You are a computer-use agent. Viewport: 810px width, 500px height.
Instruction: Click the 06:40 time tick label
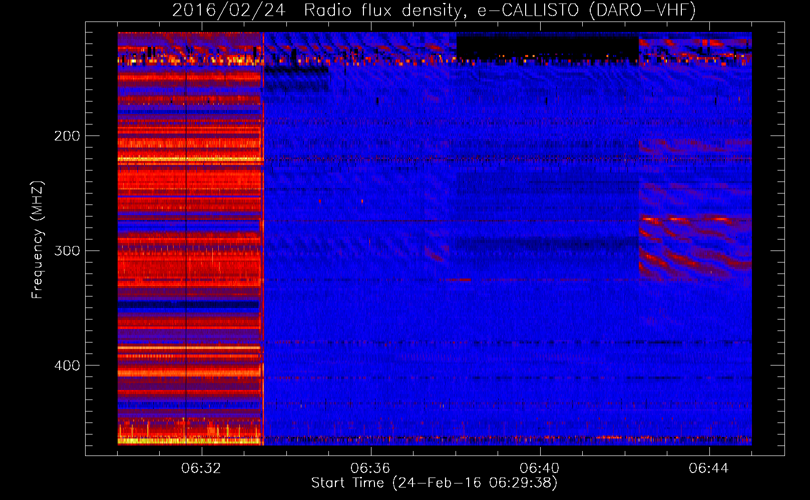[x=540, y=468]
